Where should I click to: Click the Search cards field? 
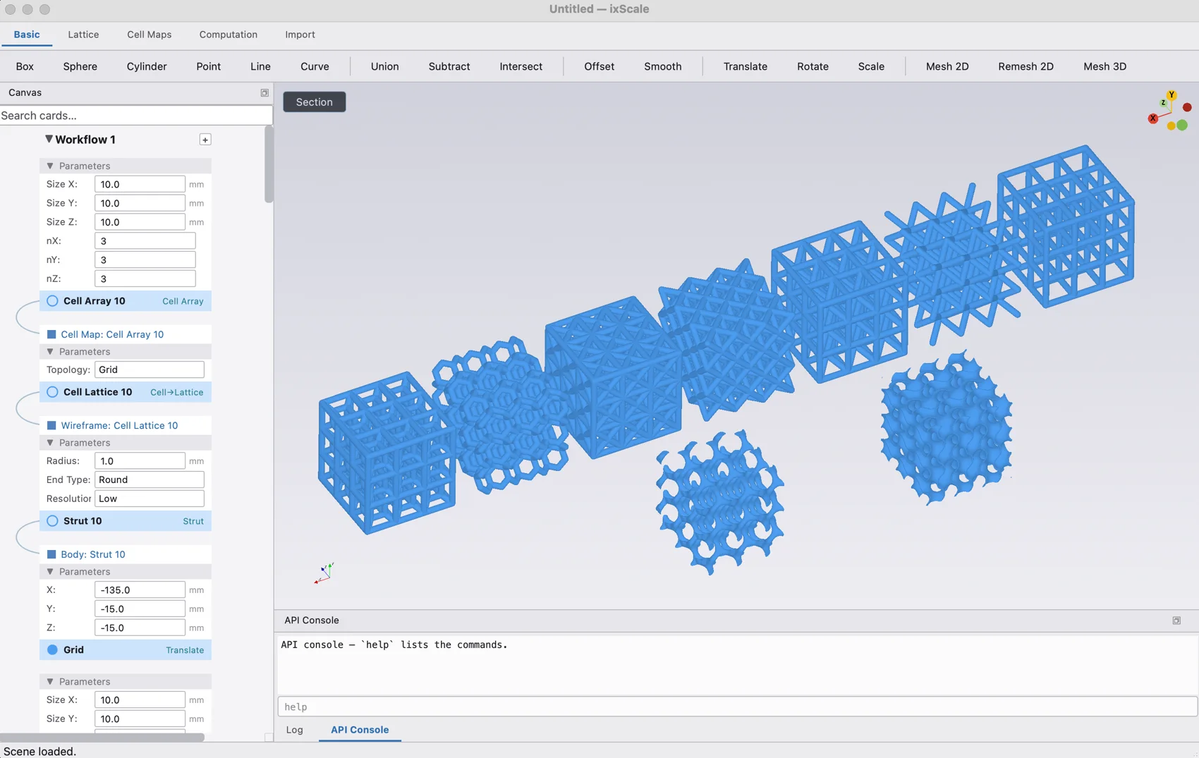(136, 116)
